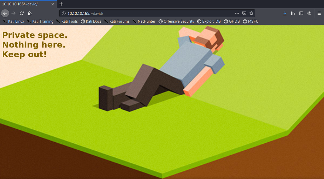Click the shield tracking protection icon
324x179 pixels.
tap(244, 13)
